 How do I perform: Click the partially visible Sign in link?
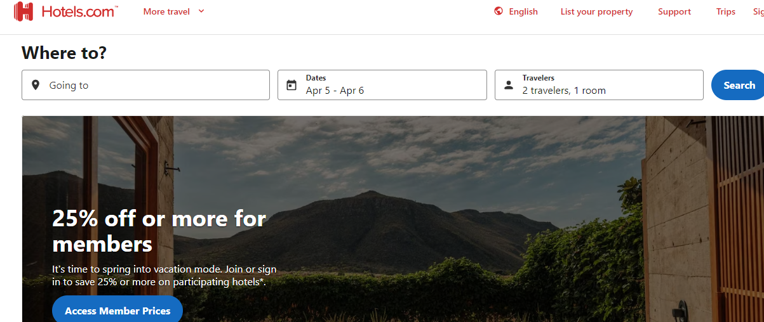[758, 11]
